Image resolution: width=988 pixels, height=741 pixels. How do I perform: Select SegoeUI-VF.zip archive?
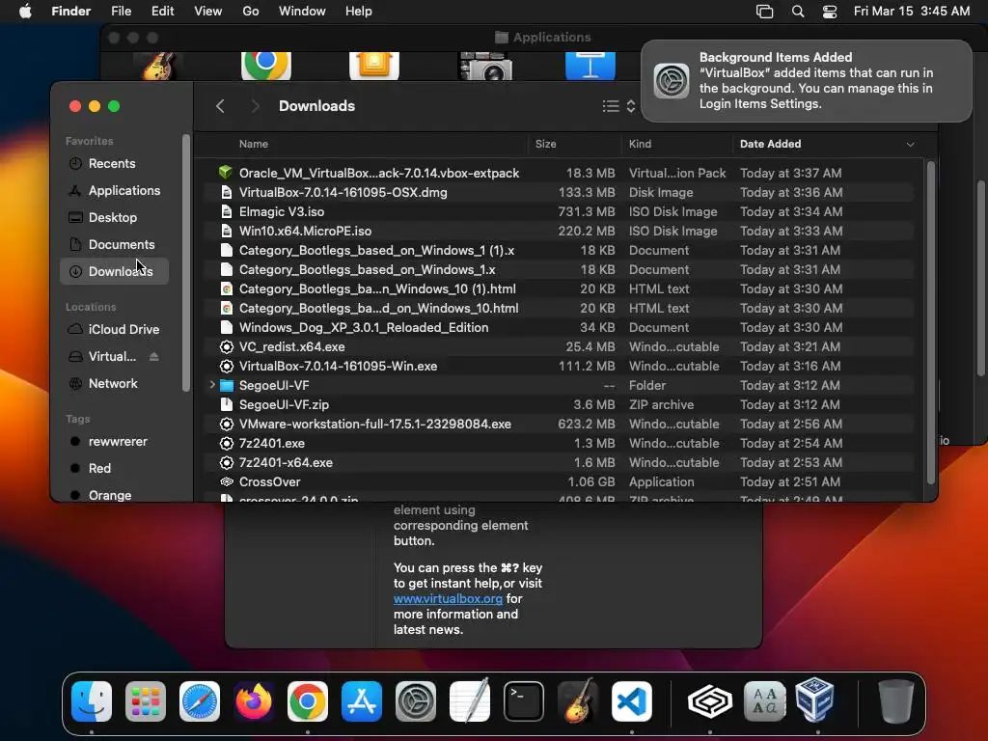(560, 404)
